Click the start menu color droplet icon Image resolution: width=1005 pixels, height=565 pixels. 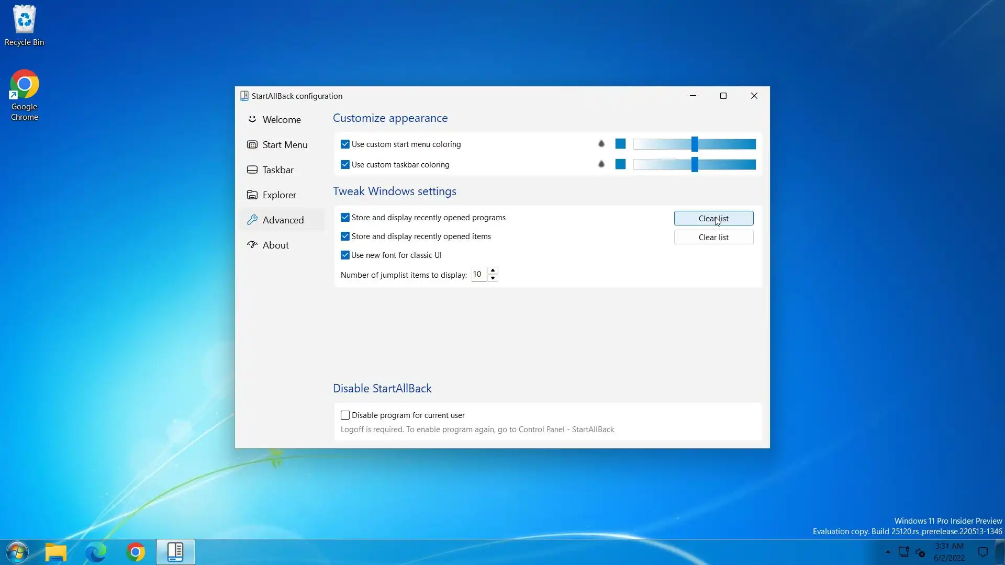[x=601, y=144]
